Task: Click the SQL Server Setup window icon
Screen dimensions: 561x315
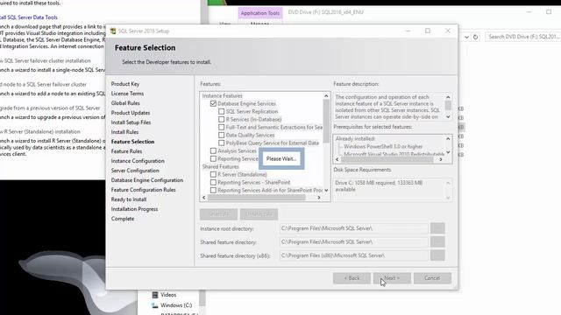Action: click(113, 31)
